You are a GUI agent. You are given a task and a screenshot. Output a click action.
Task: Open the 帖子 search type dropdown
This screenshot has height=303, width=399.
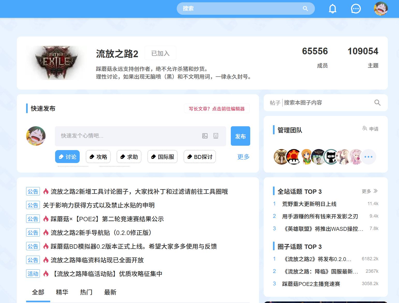[x=275, y=103]
